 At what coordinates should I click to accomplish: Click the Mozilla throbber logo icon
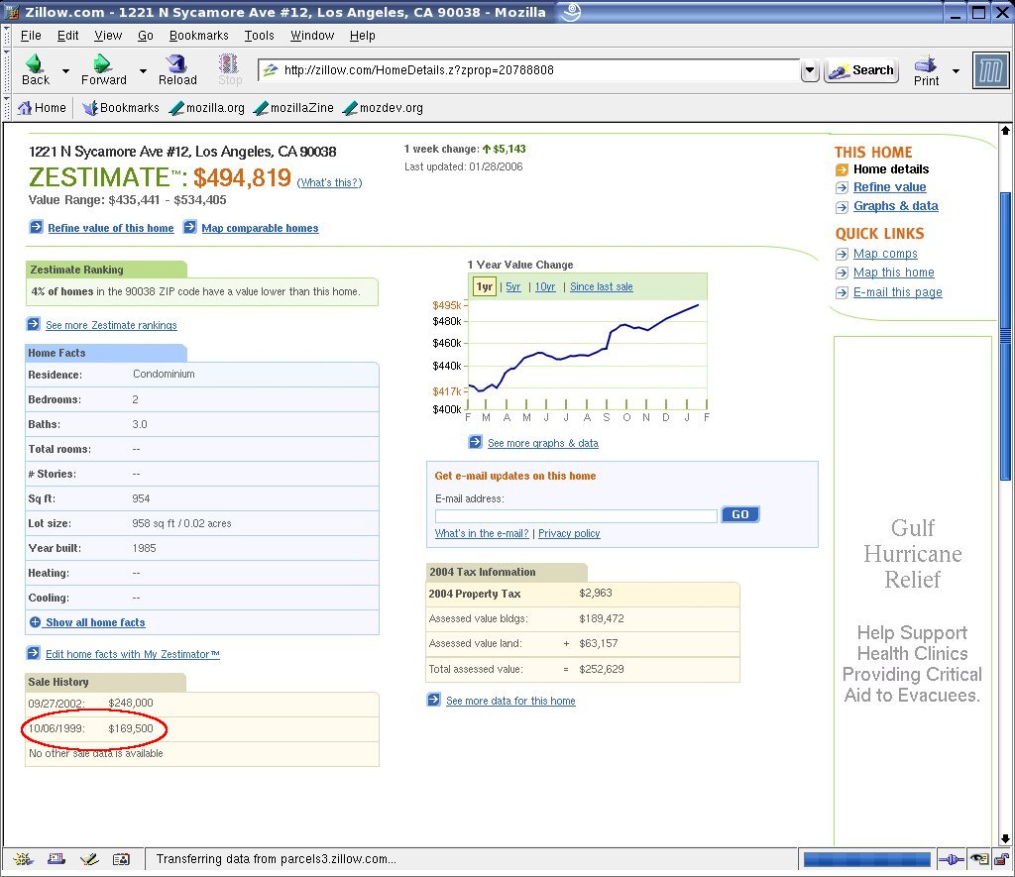pyautogui.click(x=991, y=70)
